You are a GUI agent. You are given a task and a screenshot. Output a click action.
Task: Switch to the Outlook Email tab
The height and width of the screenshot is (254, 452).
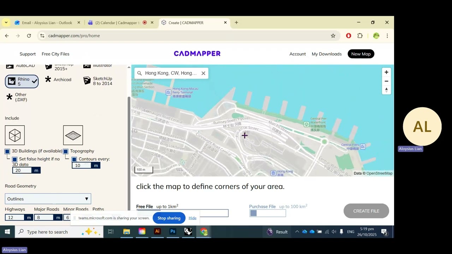pos(47,23)
